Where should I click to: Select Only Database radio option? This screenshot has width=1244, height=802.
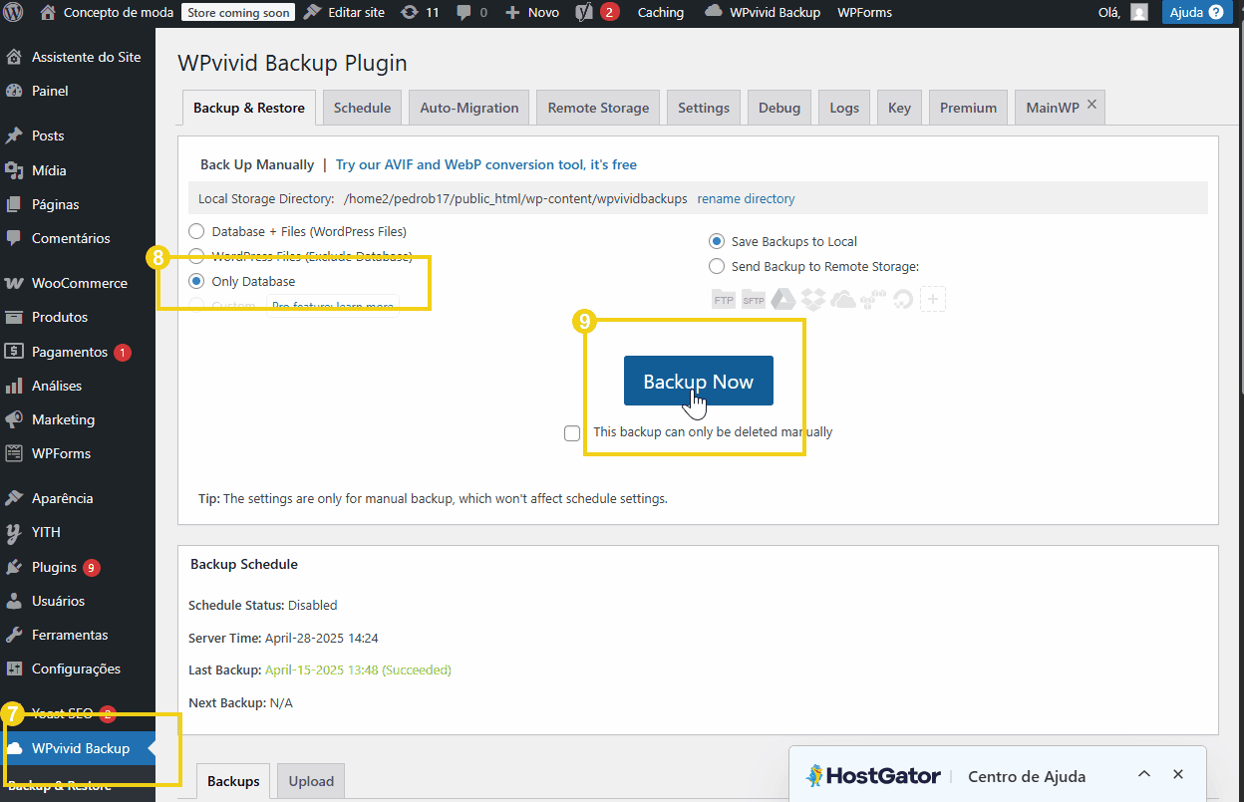[x=196, y=282]
